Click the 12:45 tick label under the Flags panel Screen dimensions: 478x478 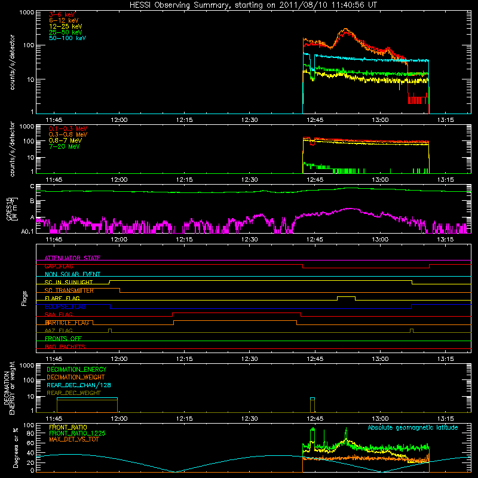315,359
